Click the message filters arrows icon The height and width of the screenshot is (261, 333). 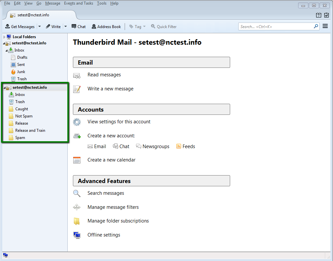(x=77, y=207)
